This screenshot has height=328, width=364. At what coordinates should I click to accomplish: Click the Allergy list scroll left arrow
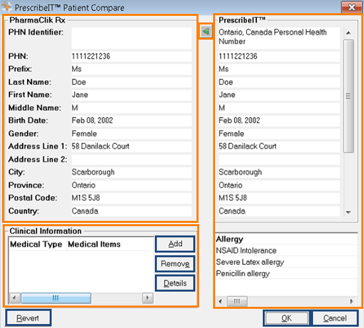(x=220, y=302)
